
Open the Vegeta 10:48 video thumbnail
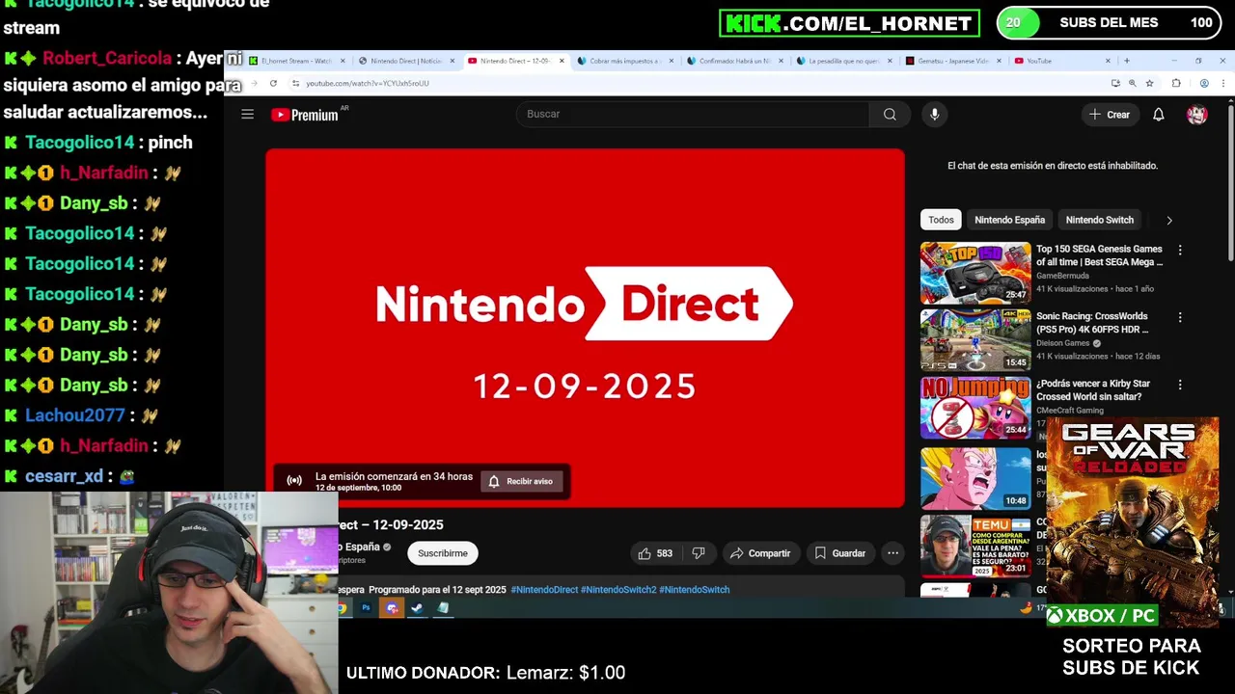(x=975, y=478)
